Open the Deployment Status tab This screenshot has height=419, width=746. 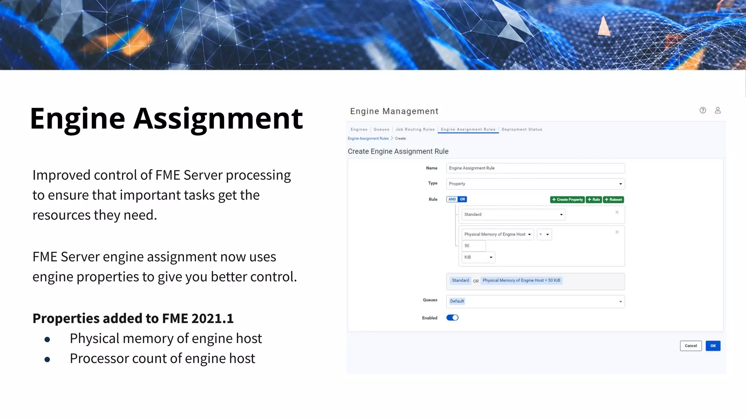[x=522, y=129]
